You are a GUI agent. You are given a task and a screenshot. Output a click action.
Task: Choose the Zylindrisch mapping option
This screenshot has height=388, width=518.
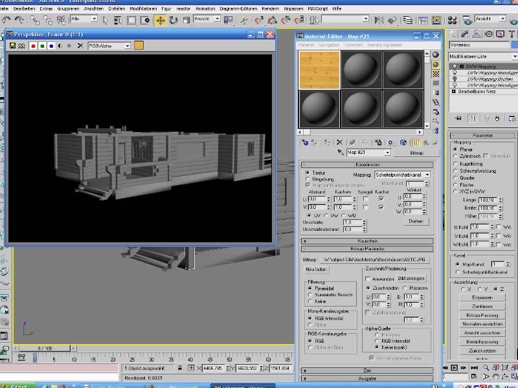[x=455, y=156]
